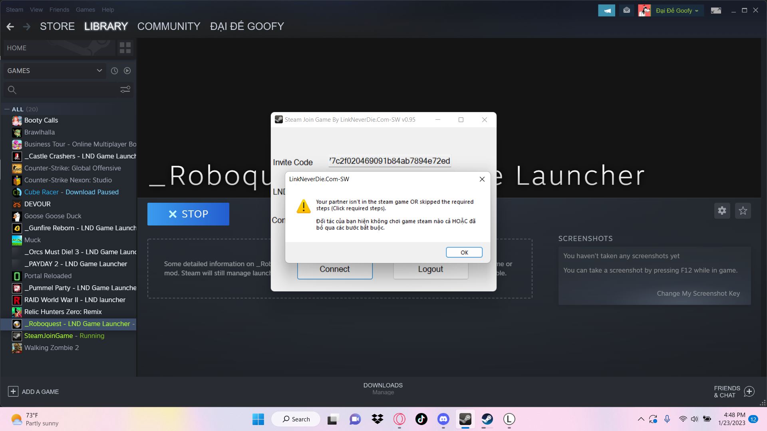Click the Steam back navigation arrow

pos(10,27)
